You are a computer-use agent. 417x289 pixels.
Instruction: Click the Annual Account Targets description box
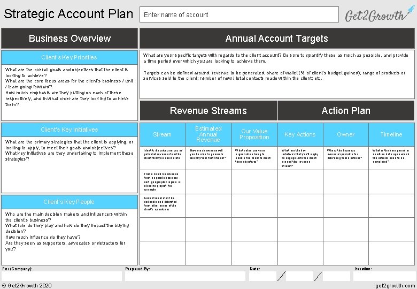pos(277,74)
